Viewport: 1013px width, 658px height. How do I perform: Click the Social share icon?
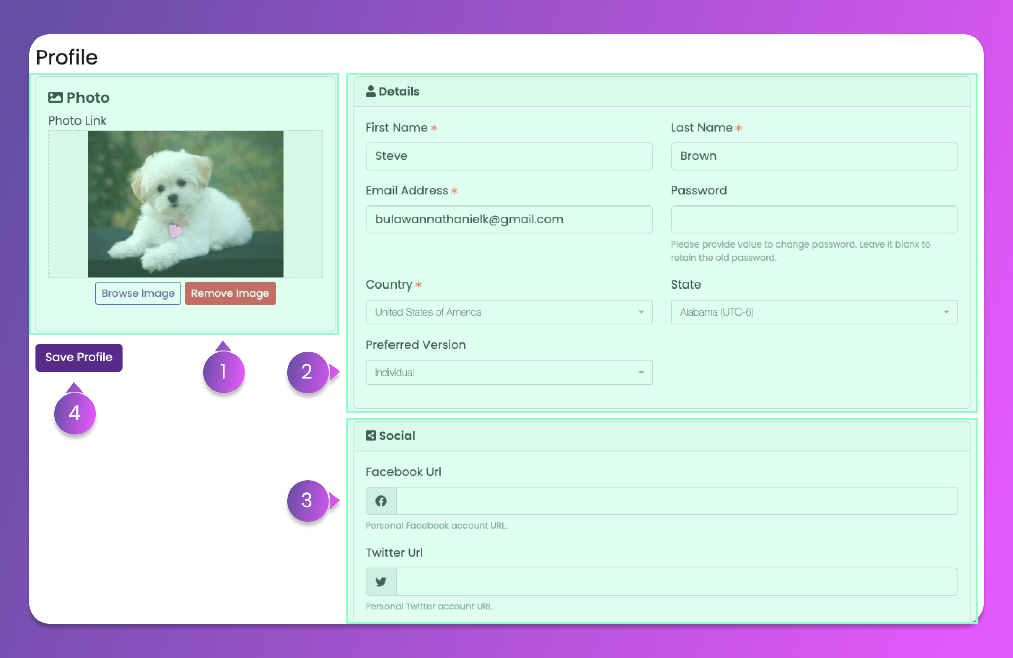(x=371, y=436)
